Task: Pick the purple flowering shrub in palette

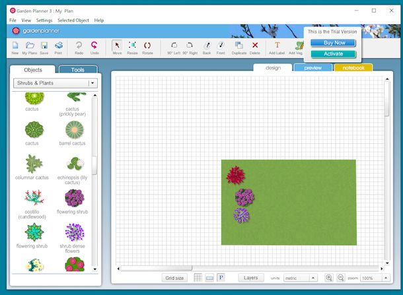Action: (74, 198)
